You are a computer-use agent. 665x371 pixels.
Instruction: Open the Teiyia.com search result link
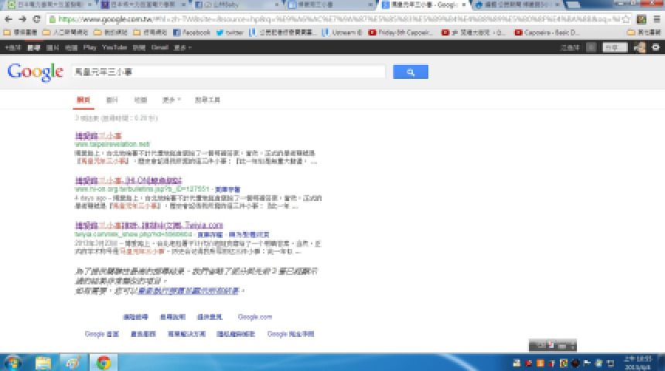(x=148, y=225)
